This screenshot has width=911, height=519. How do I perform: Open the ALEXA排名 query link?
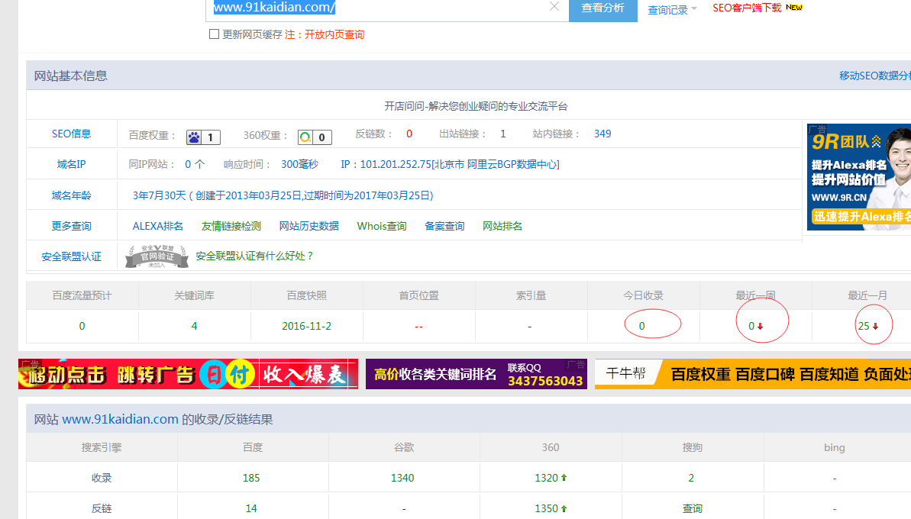coord(158,226)
